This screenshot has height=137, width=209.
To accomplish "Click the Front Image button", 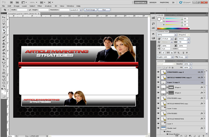I will 90,10.
